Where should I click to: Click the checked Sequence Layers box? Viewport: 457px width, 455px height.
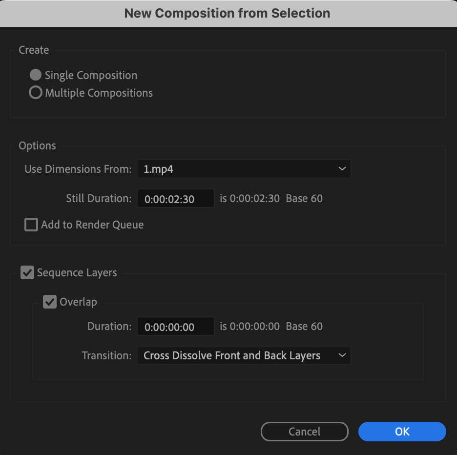(27, 272)
